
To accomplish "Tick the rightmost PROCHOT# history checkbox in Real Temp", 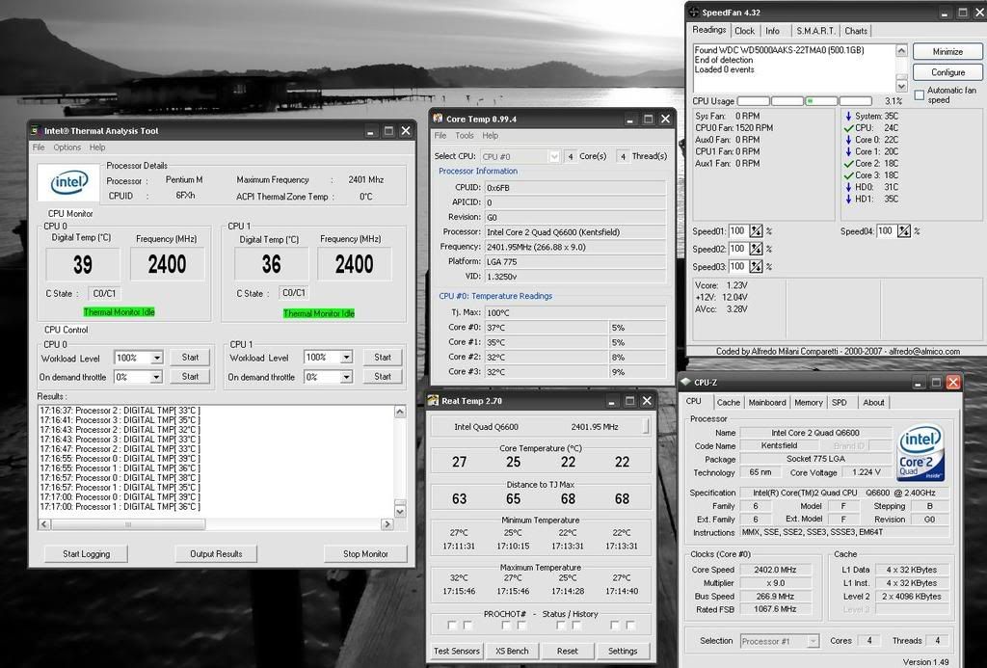I will tap(630, 626).
